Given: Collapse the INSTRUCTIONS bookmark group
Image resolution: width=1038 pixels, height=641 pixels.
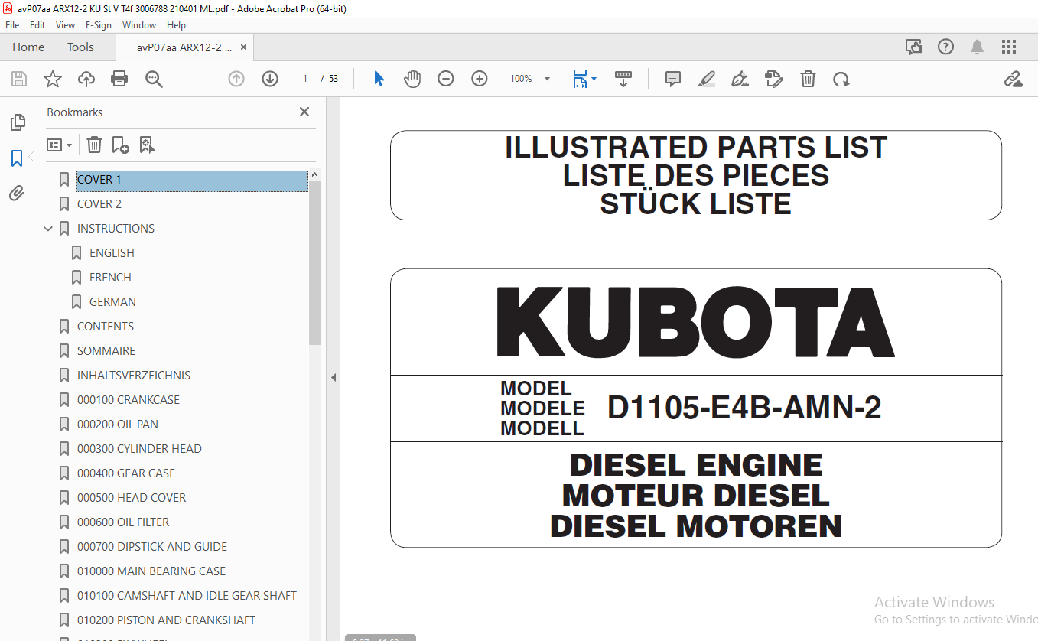Looking at the screenshot, I should pos(48,229).
